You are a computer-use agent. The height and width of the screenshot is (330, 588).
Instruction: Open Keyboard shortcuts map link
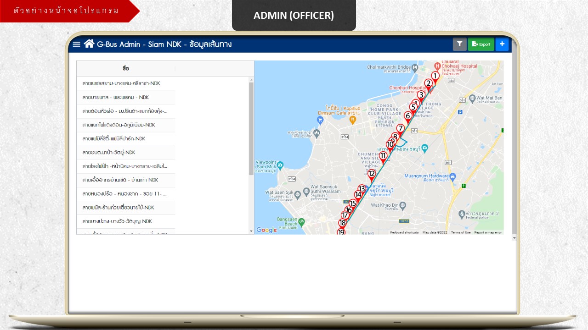[404, 232]
